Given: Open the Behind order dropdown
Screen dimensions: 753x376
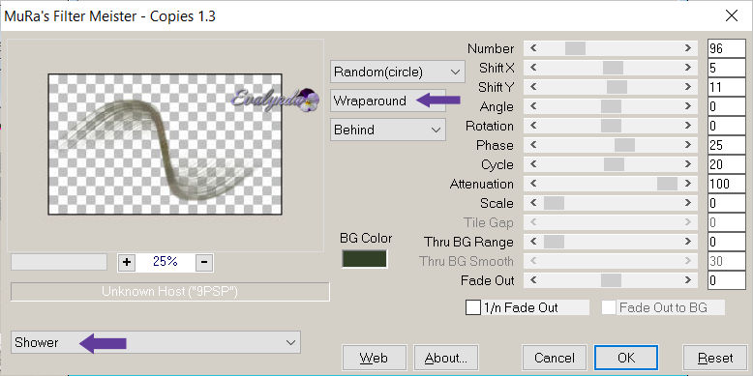Looking at the screenshot, I should pos(388,130).
